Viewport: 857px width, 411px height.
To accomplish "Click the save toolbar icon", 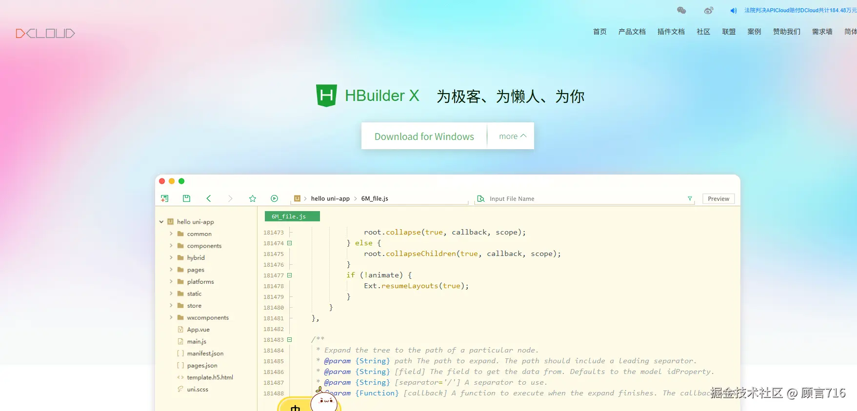I will pyautogui.click(x=186, y=198).
